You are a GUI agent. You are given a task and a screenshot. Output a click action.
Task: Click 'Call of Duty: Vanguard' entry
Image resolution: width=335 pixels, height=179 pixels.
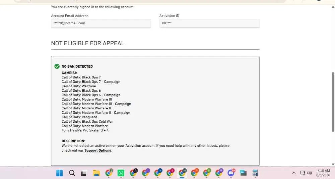pos(79,117)
